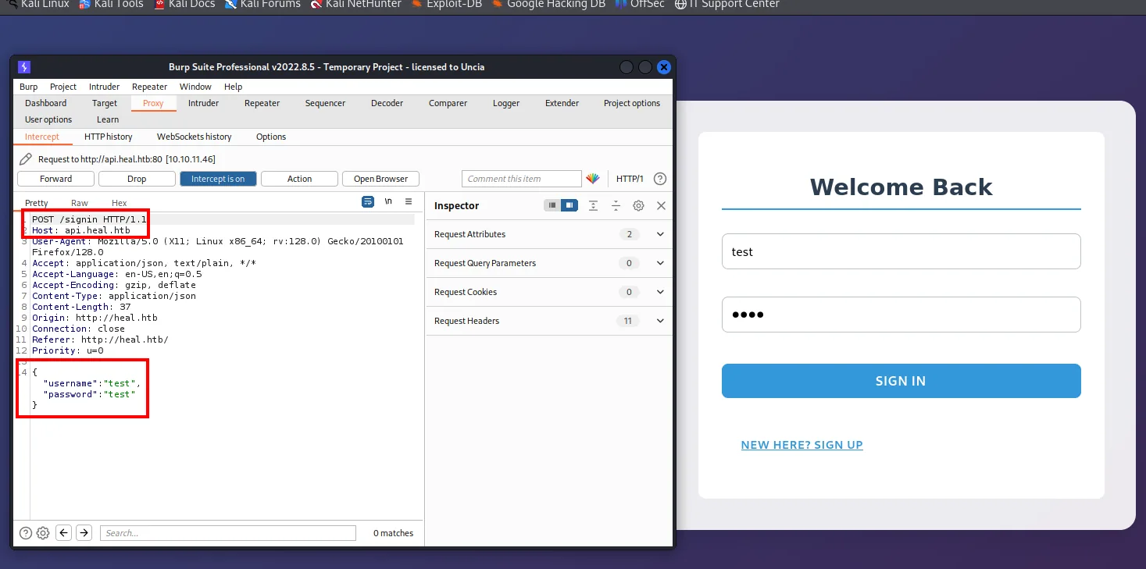Open Exploit-DB bookmark in browser bar
Viewport: 1146px width, 569px height.
(448, 4)
